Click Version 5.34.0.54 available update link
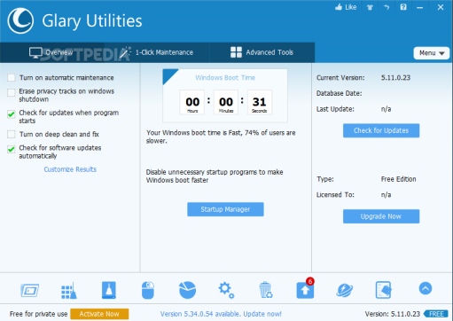 click(x=221, y=314)
